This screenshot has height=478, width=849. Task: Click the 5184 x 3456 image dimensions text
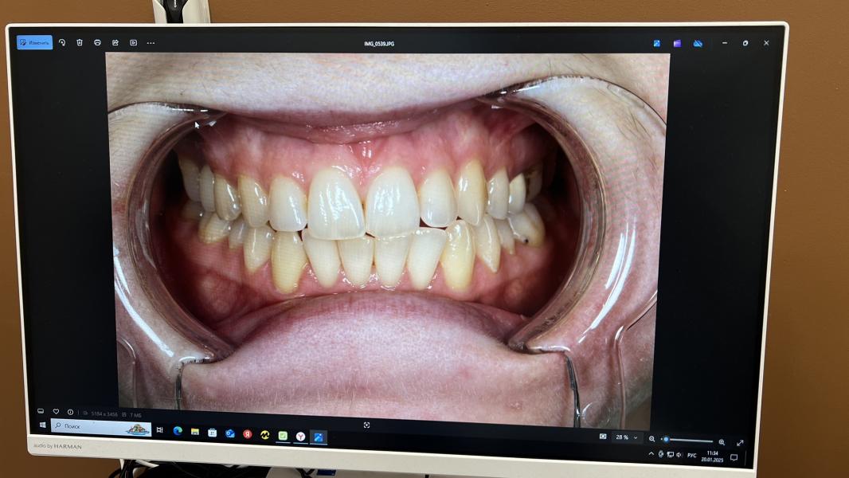pos(104,414)
